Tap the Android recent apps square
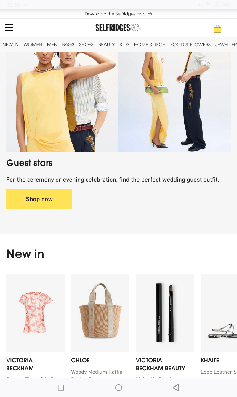 pyautogui.click(x=61, y=388)
